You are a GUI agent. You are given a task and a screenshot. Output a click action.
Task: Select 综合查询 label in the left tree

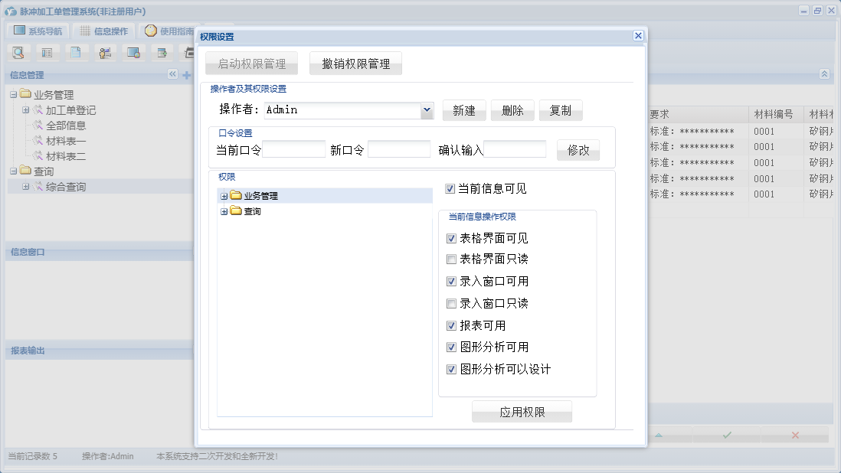click(x=65, y=187)
